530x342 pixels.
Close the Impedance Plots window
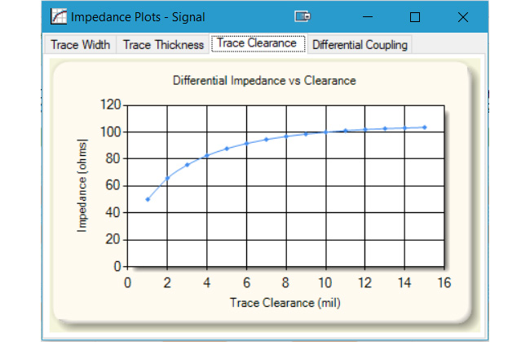click(463, 17)
